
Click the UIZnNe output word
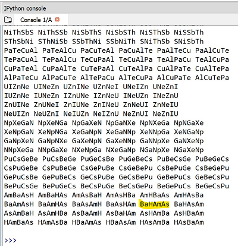[17, 87]
